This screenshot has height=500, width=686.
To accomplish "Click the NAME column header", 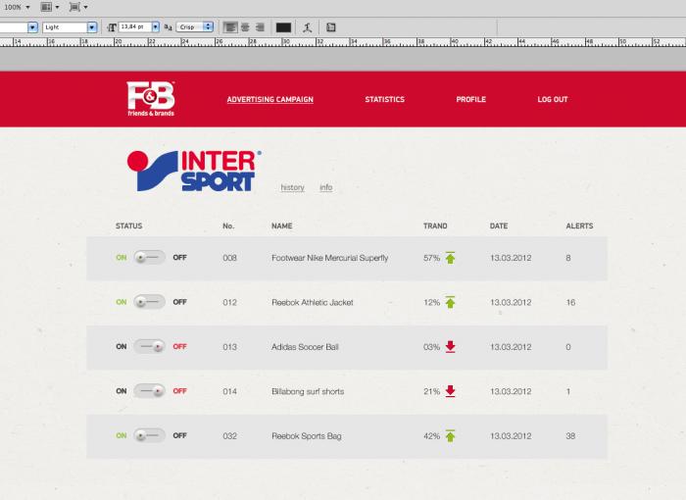I will pos(282,225).
